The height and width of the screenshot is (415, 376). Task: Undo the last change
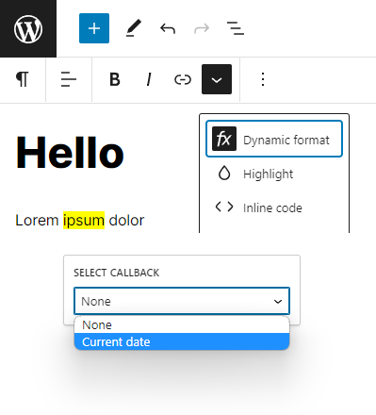point(168,28)
